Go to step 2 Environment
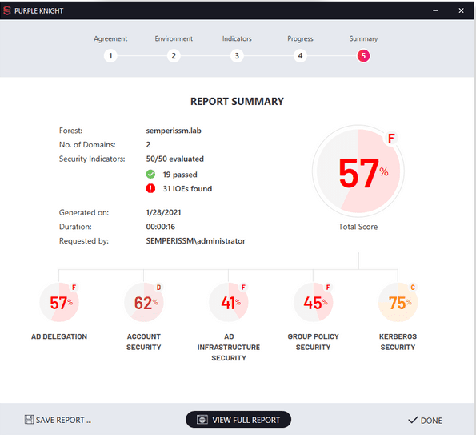The image size is (476, 435). [x=174, y=56]
